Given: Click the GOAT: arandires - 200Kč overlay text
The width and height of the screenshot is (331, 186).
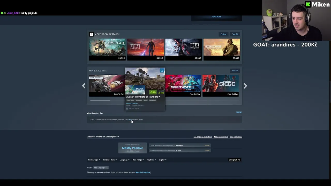Looking at the screenshot, I should tap(285, 44).
